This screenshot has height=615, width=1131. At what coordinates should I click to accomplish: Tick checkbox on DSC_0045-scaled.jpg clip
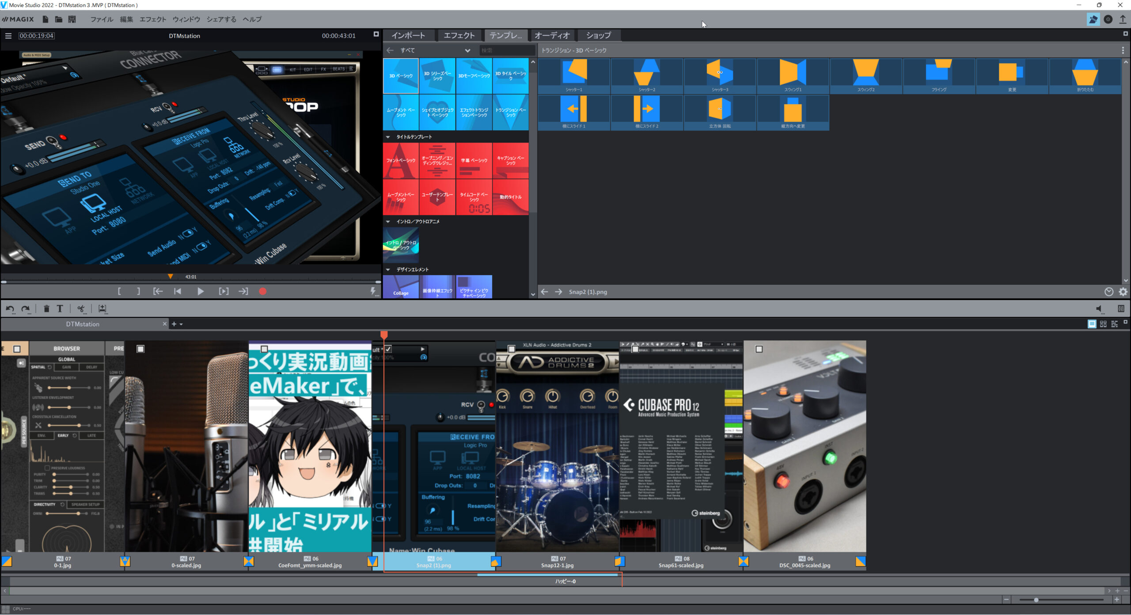pyautogui.click(x=759, y=349)
